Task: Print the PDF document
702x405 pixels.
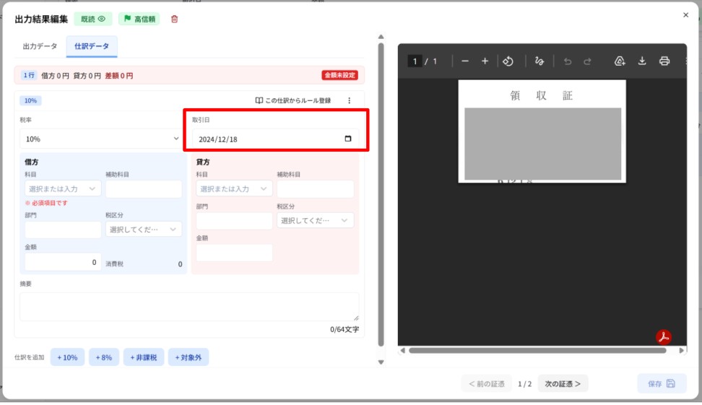Action: [664, 61]
